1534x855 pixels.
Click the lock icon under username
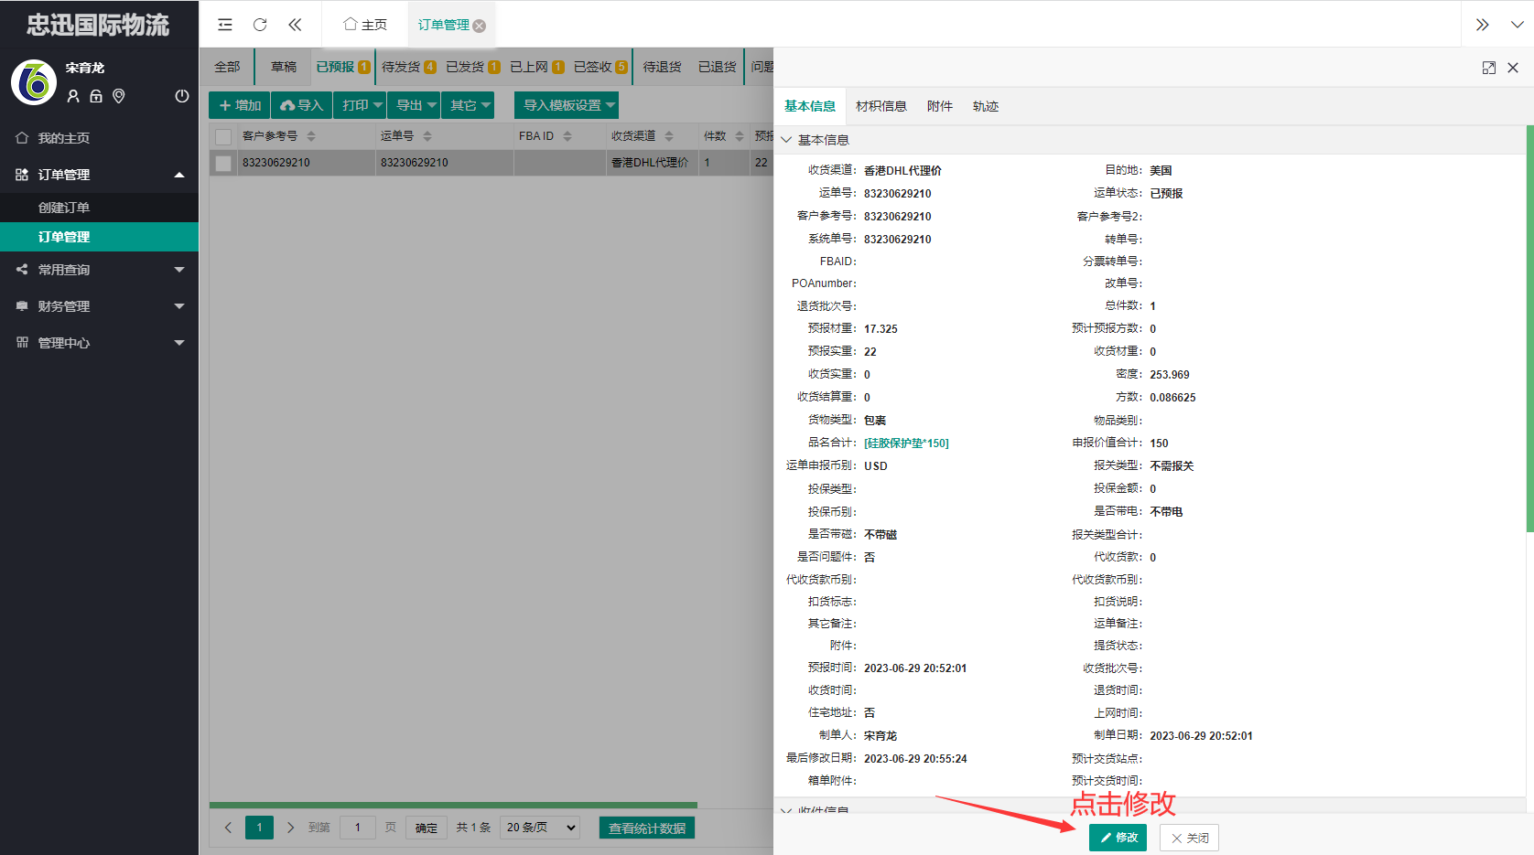click(x=96, y=96)
